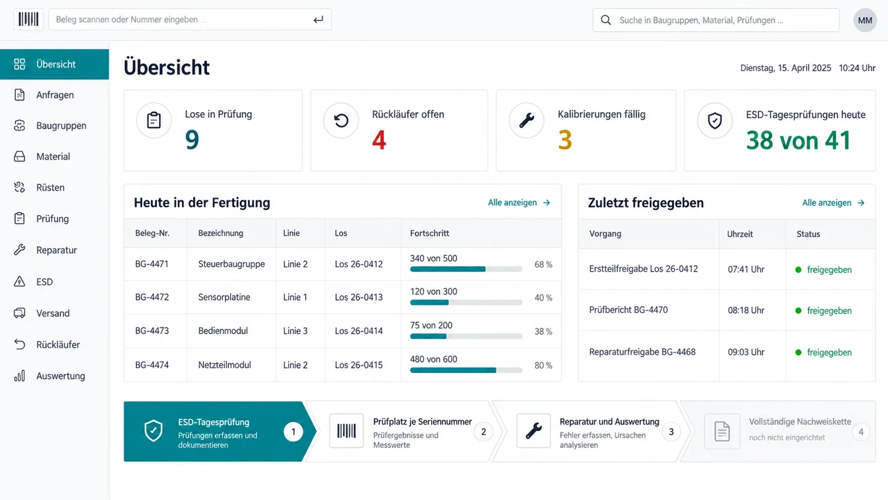Open Übersicht in the sidebar
This screenshot has height=500, width=888.
point(55,64)
